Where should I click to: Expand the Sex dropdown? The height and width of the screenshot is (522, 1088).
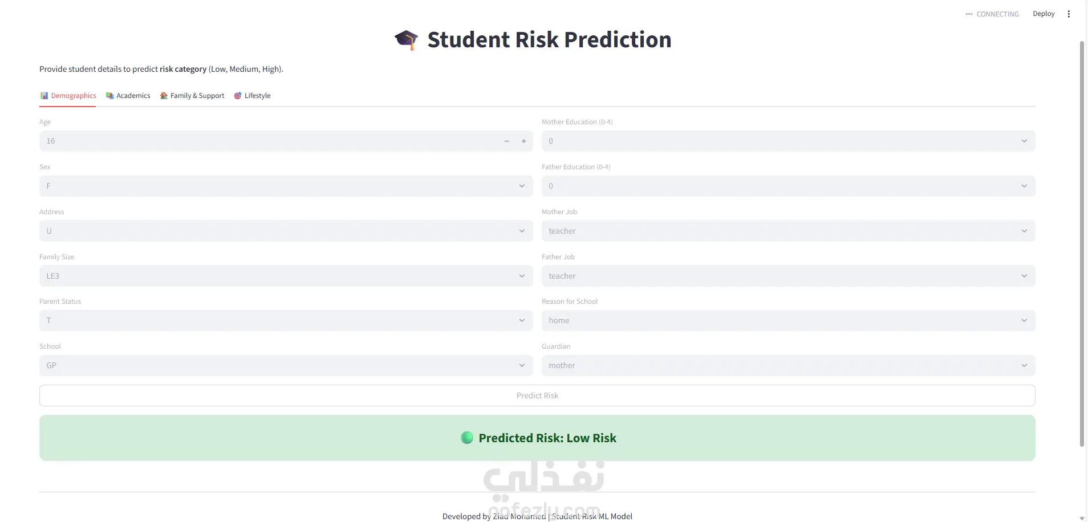click(286, 186)
